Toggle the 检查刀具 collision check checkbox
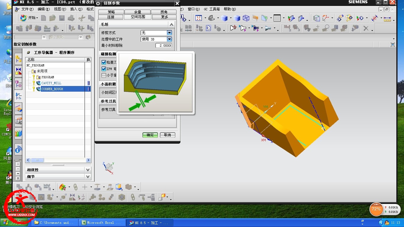 point(104,62)
